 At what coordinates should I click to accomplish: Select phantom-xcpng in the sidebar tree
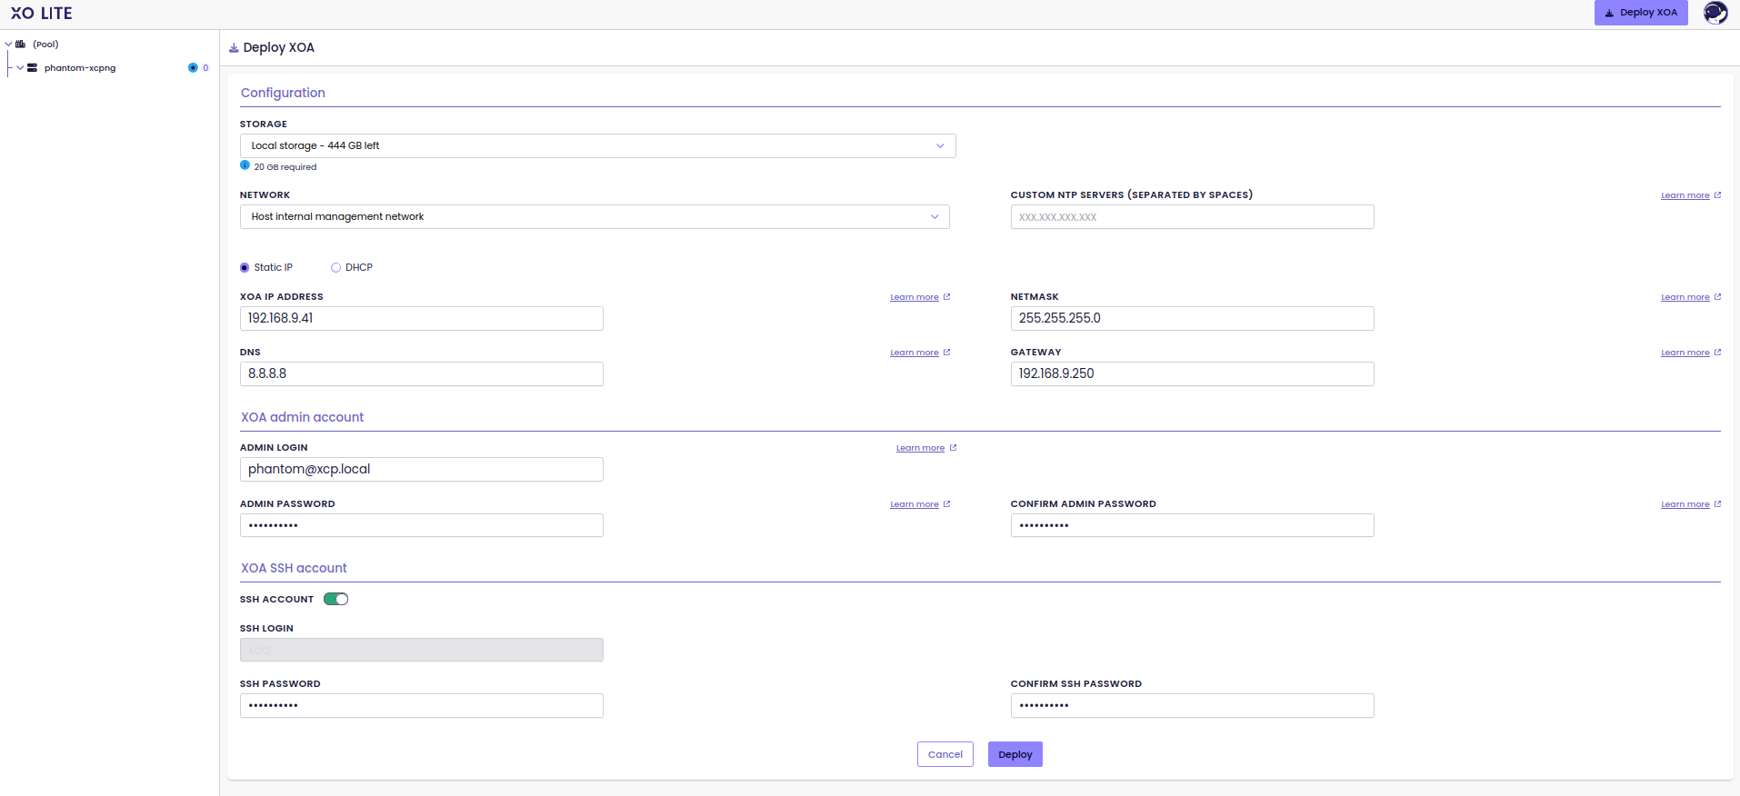point(80,68)
